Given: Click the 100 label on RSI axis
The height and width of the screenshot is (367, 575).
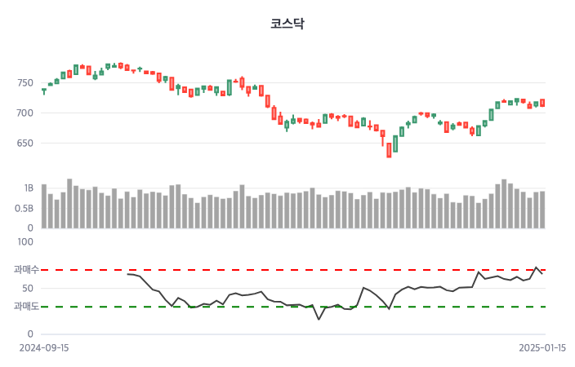Looking at the screenshot, I should pos(25,242).
